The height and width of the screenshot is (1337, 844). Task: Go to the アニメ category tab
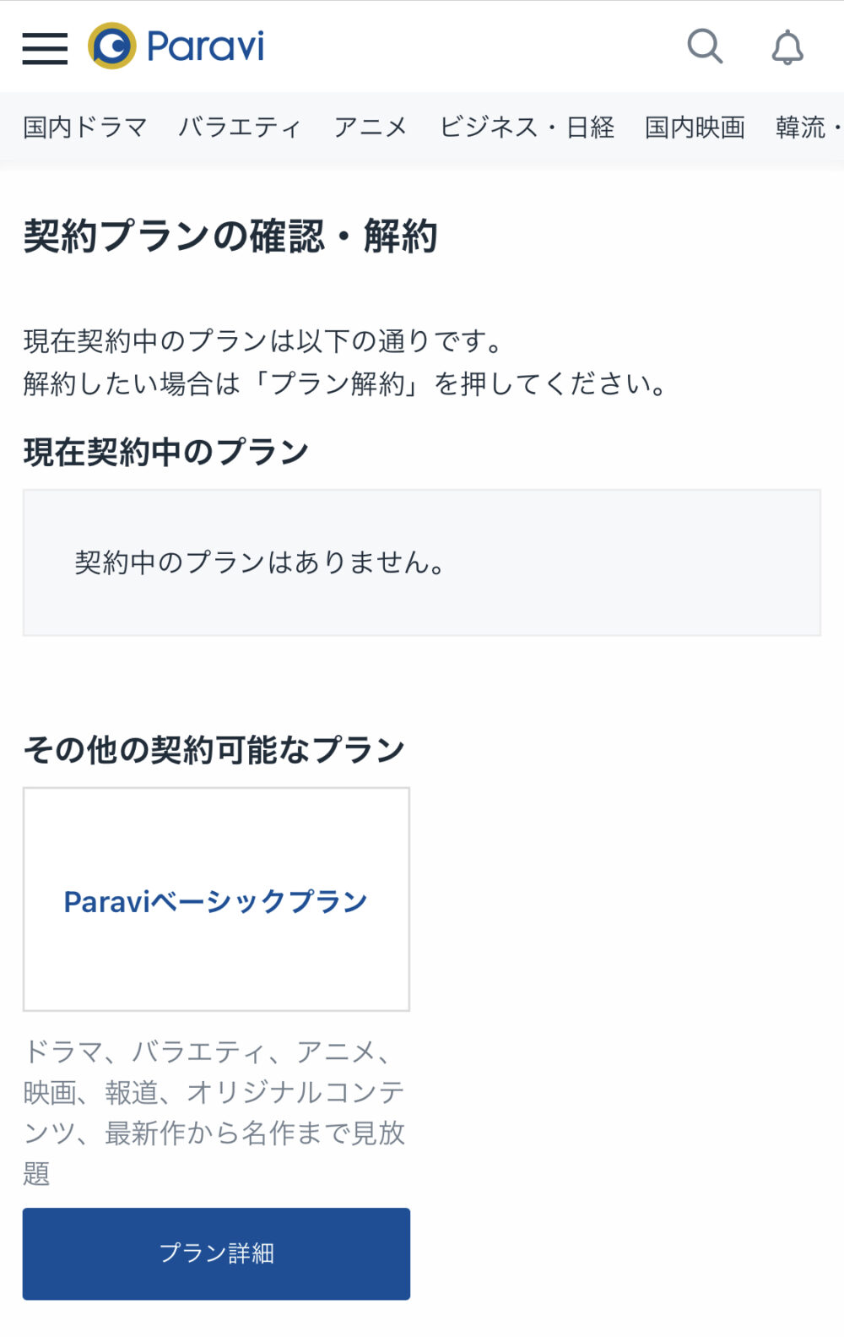pos(370,128)
